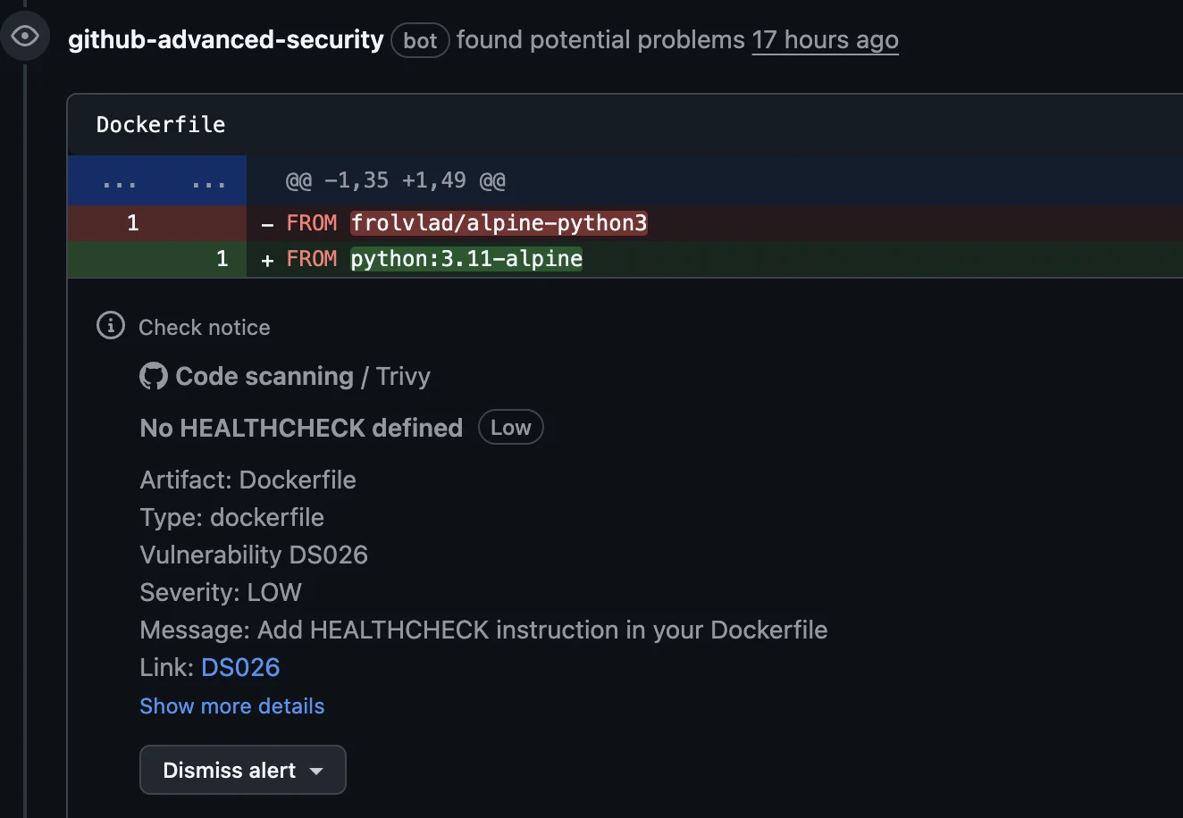Viewport: 1183px width, 818px height.
Task: Click the info icon beside Check notice
Action: tap(111, 326)
